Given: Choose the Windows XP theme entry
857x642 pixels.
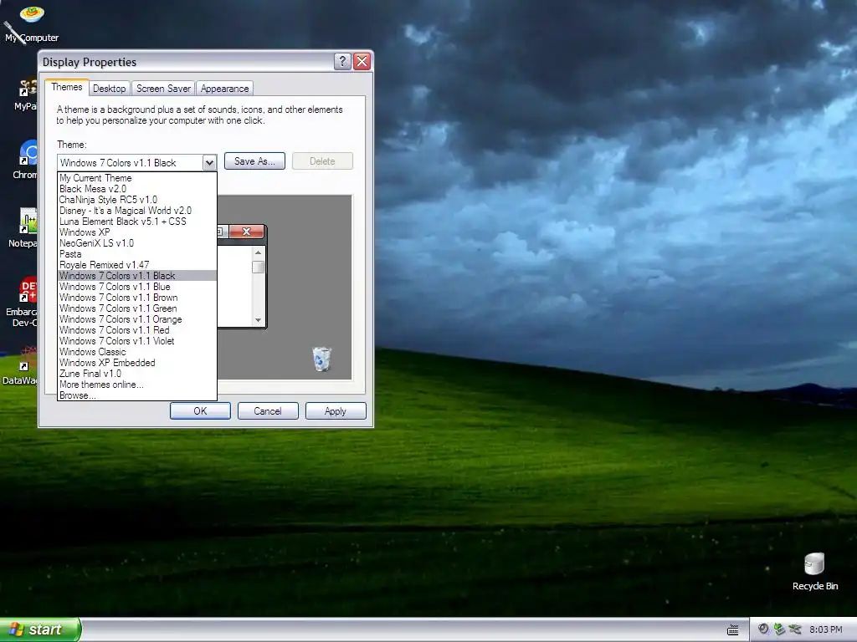Looking at the screenshot, I should click(x=137, y=232).
